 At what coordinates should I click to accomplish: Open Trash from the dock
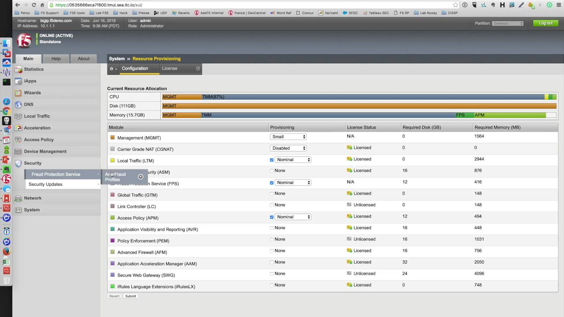7,280
